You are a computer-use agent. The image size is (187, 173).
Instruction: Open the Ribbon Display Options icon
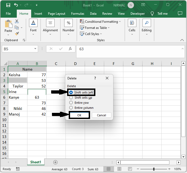click(143, 5)
